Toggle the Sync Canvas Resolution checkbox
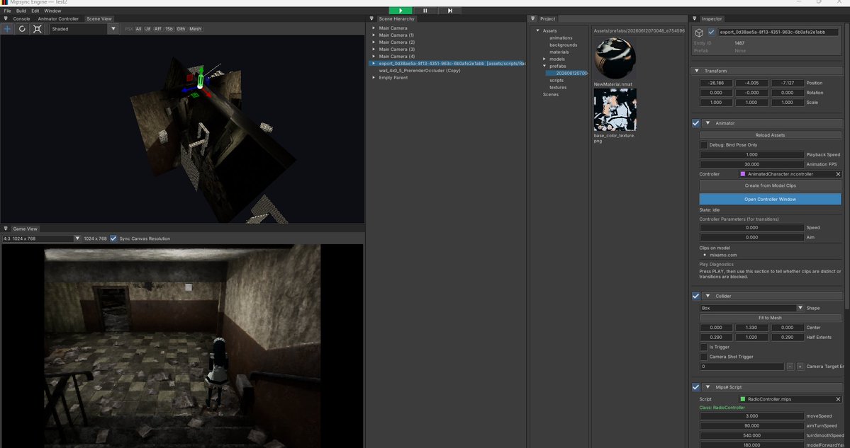 click(113, 239)
